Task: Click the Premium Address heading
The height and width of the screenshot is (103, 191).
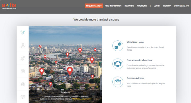Action: tap(135, 78)
